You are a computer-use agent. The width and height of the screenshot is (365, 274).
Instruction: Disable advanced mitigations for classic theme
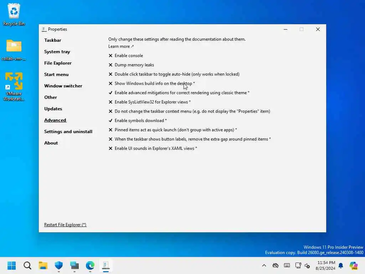pos(179,93)
